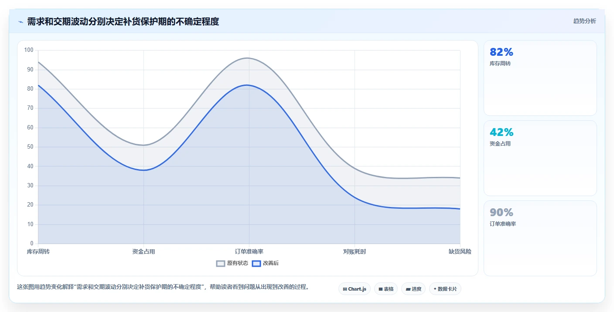Click the description text below the chart
The width and height of the screenshot is (614, 312).
pyautogui.click(x=163, y=287)
